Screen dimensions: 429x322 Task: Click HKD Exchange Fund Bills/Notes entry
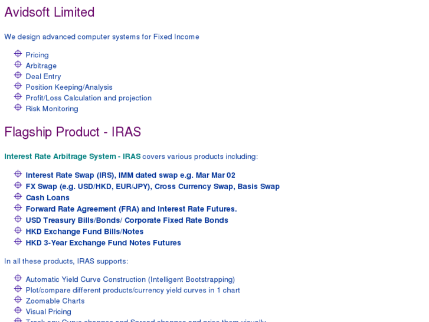pos(84,232)
